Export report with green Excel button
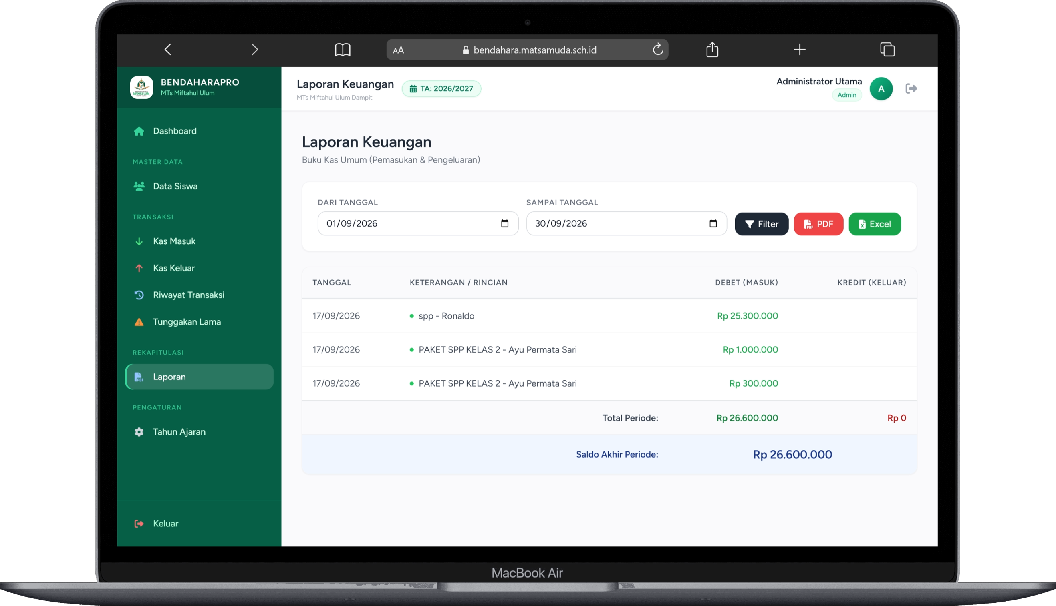1056x606 pixels. (x=875, y=224)
